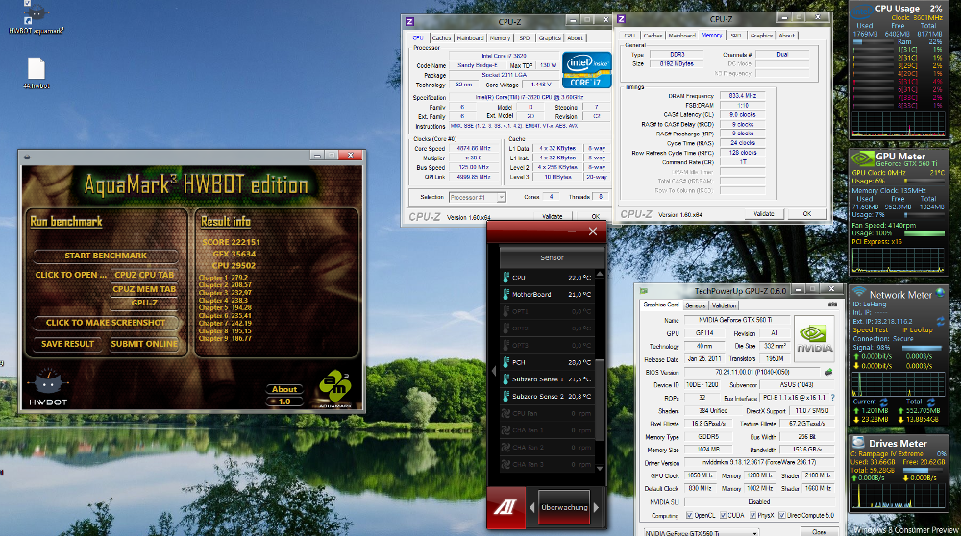The height and width of the screenshot is (536, 961).
Task: Click left arrow beside Überwachung
Action: click(531, 507)
